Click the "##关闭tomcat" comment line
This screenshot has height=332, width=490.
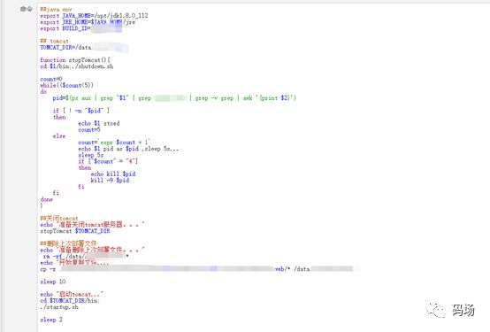tap(59, 219)
